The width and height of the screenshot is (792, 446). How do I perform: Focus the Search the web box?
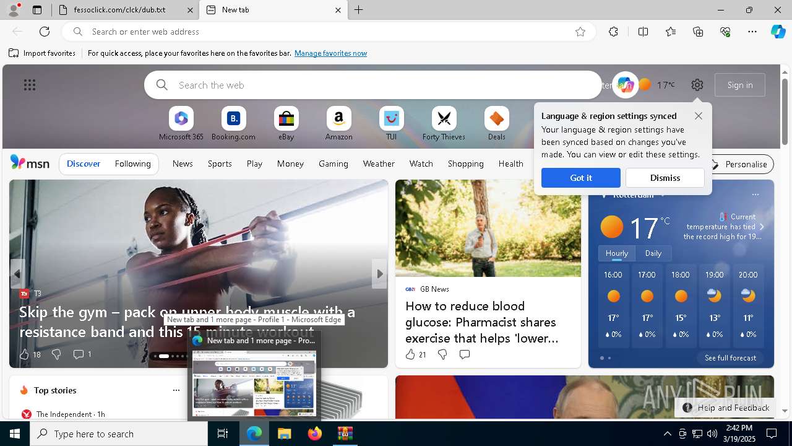(373, 85)
